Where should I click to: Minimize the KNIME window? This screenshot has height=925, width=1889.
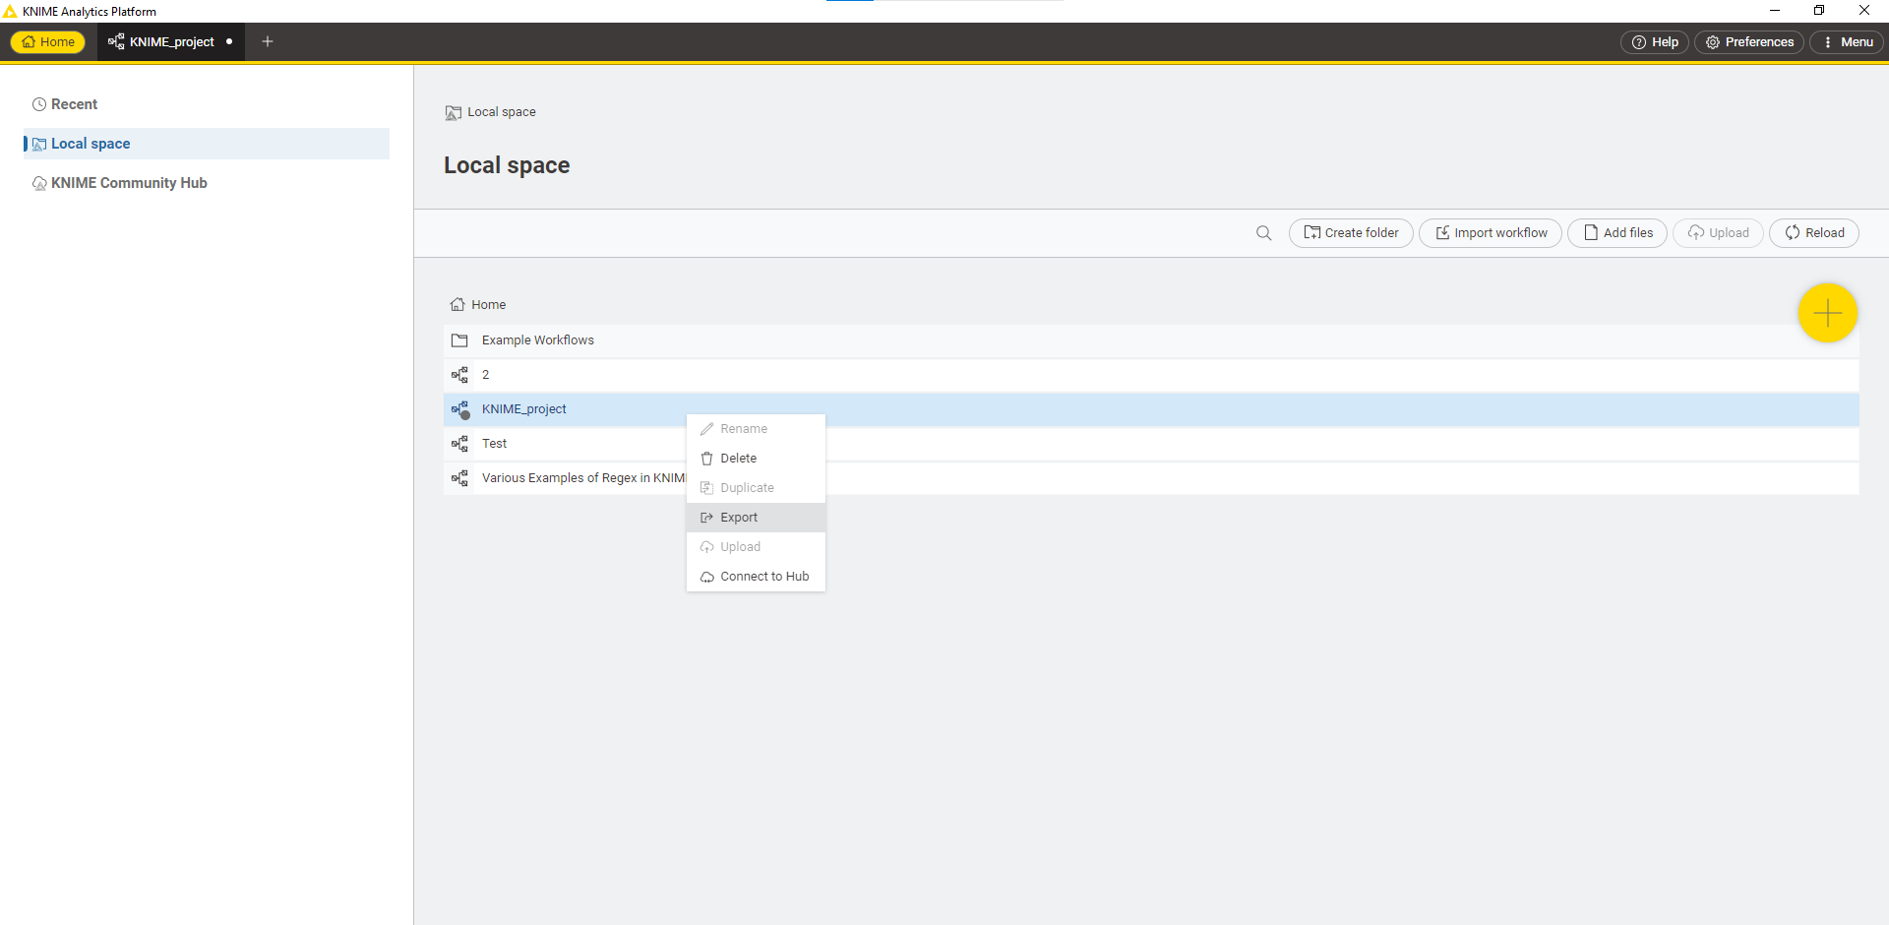pyautogui.click(x=1775, y=11)
